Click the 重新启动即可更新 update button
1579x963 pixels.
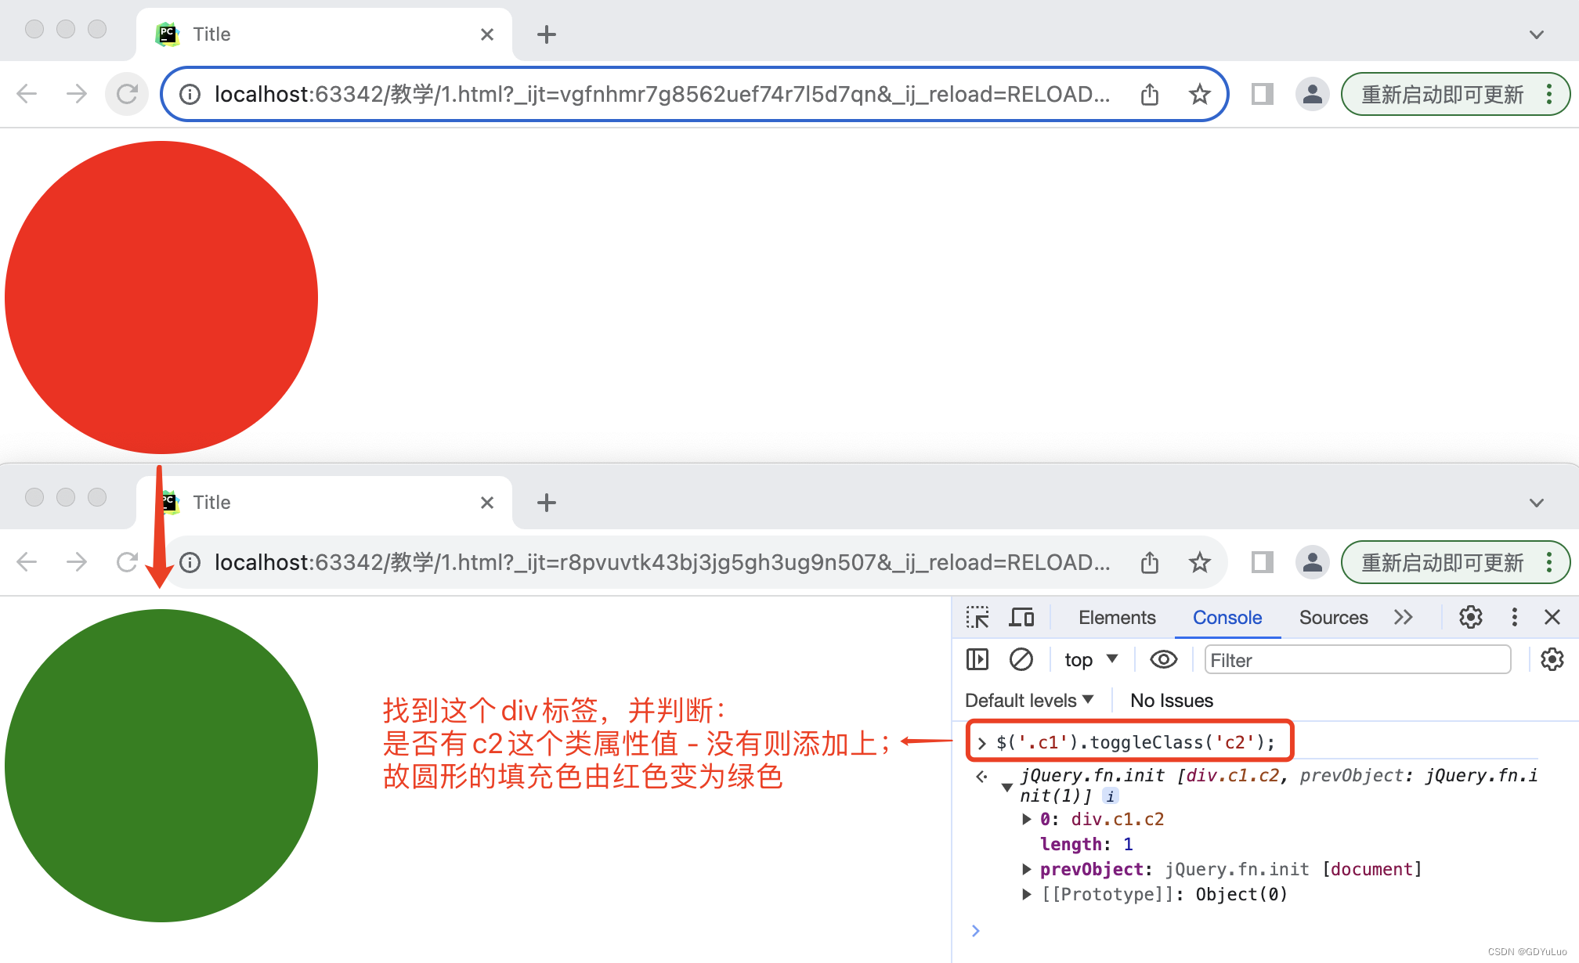[1442, 95]
